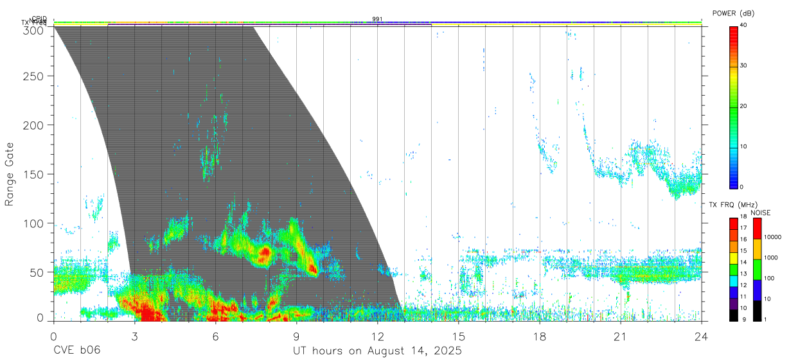Click the 18 tick on UT hours axis
Screen dimensions: 789x364
point(539,336)
